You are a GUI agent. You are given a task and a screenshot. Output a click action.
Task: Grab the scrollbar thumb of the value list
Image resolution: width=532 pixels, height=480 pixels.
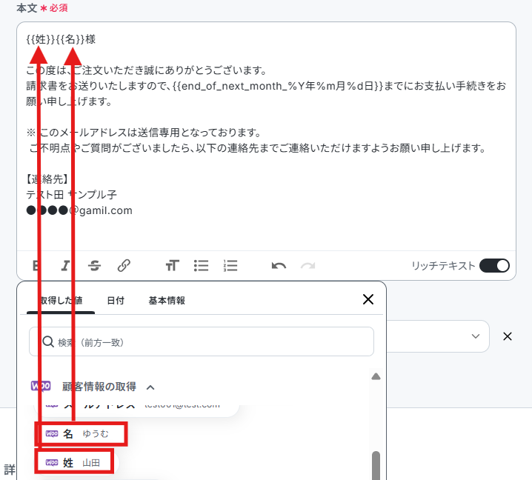point(376,464)
